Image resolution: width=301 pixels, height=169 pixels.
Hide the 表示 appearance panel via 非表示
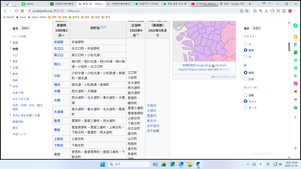[x=256, y=28]
